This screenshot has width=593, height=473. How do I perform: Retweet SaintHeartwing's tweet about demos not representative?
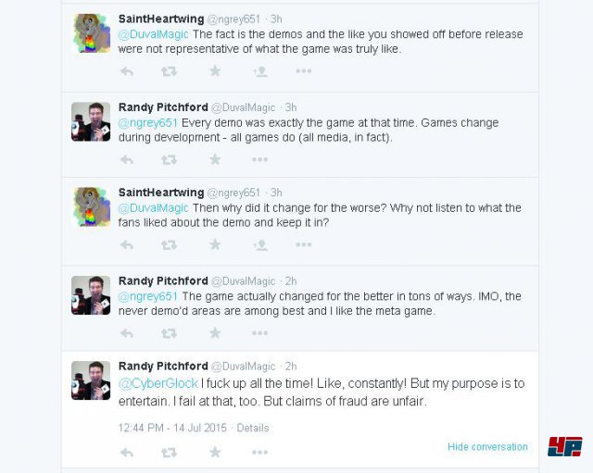(169, 71)
